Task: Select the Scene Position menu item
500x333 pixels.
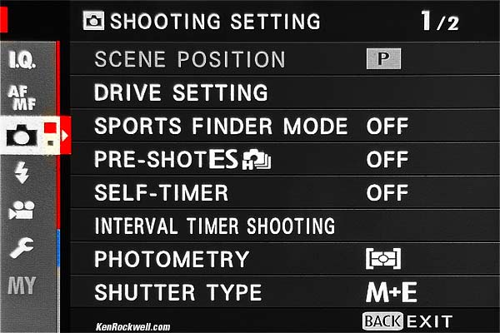Action: [x=189, y=59]
